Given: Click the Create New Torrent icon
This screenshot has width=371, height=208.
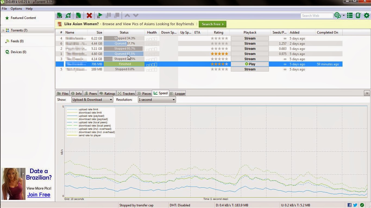Looking at the screenshot, I should click(78, 15).
